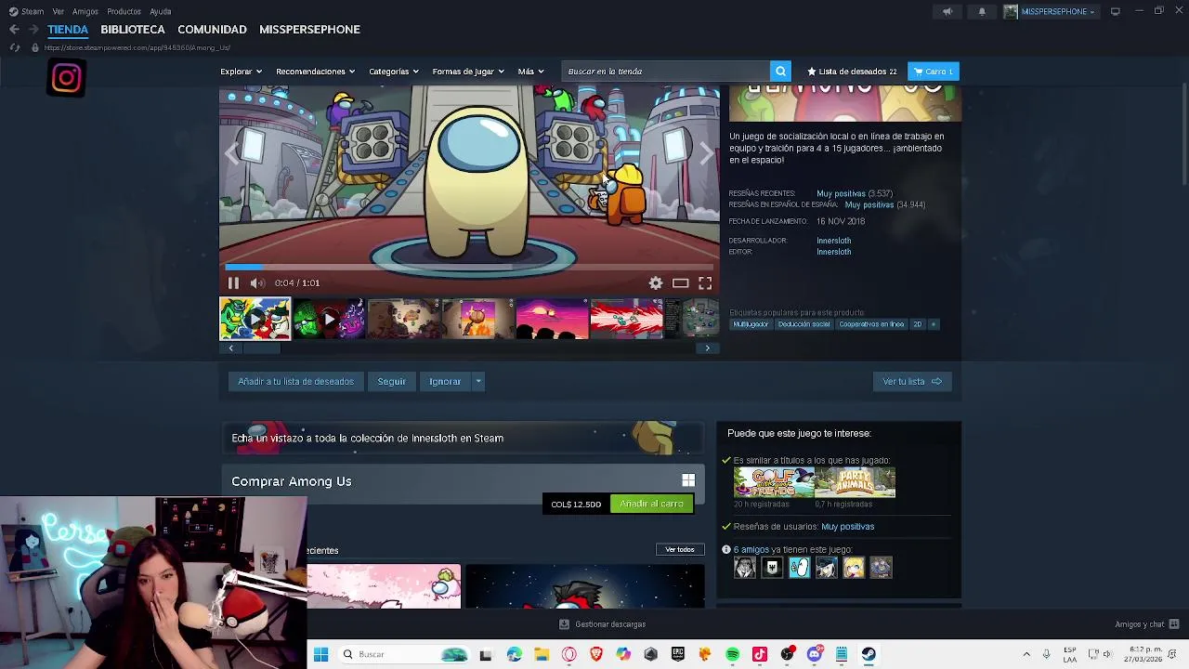Click Añadir a tu lista de deseados

click(x=295, y=382)
